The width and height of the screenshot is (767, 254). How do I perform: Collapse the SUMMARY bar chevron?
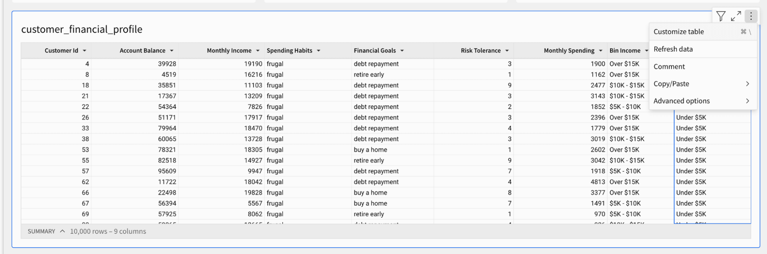pyautogui.click(x=63, y=231)
